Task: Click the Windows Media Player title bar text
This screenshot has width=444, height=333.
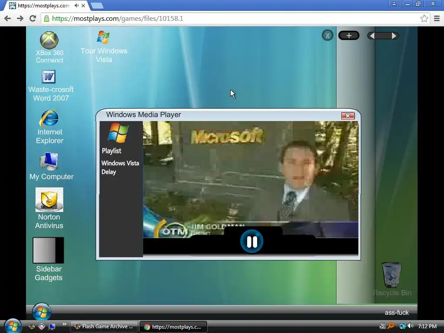Action: coord(143,114)
